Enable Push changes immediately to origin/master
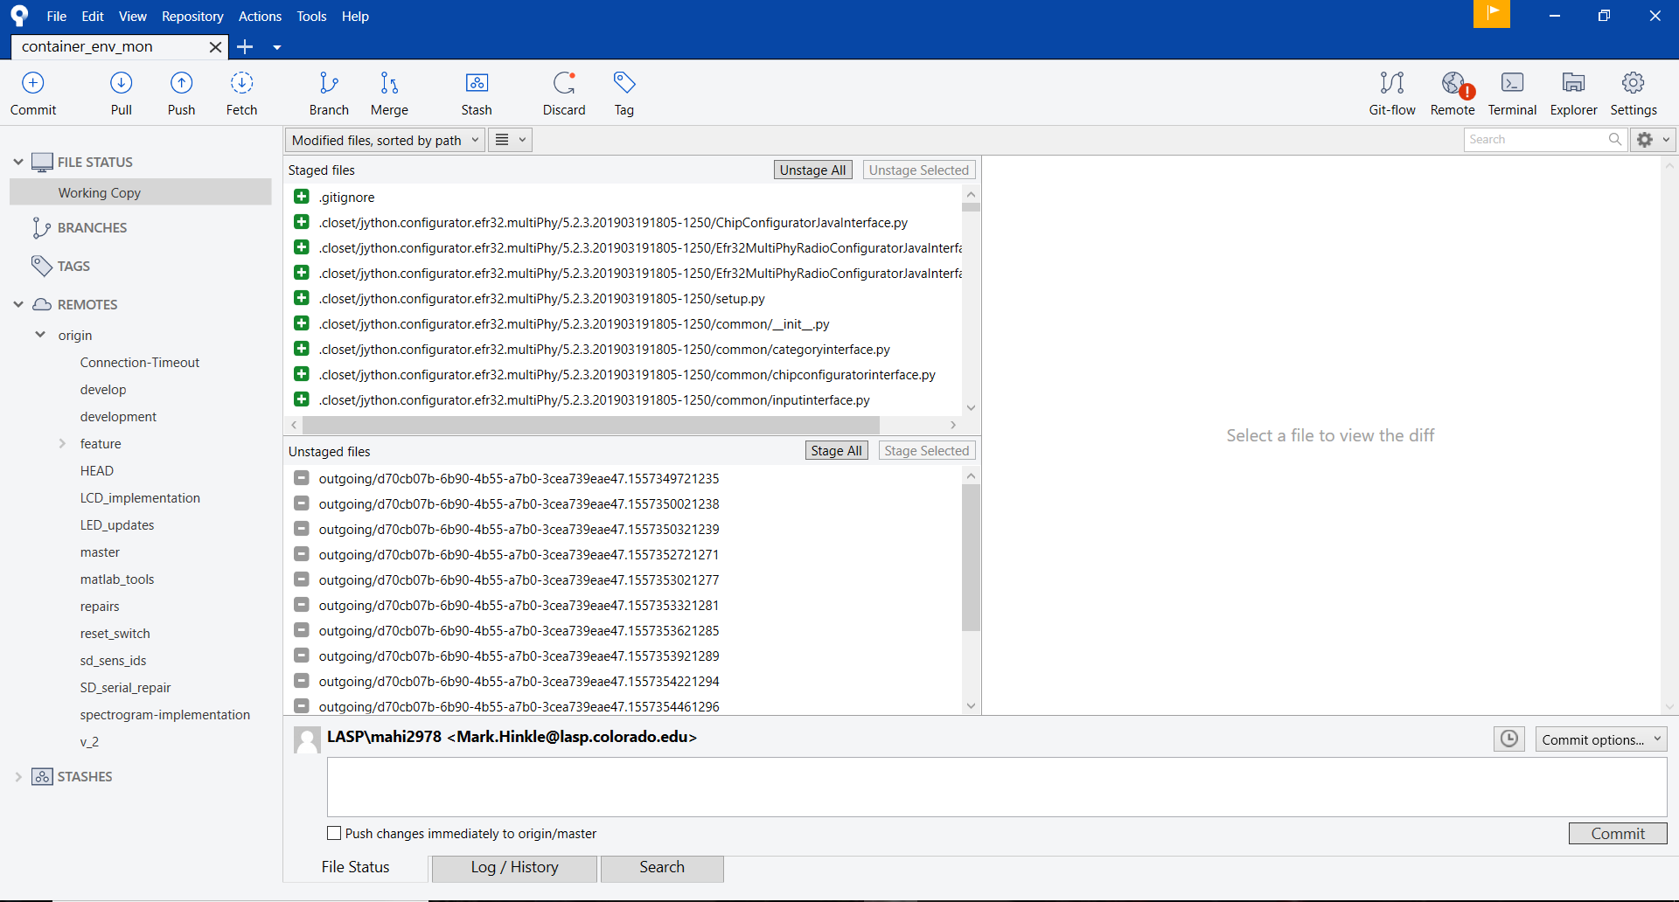Screen dimensions: 1679x902 point(334,833)
